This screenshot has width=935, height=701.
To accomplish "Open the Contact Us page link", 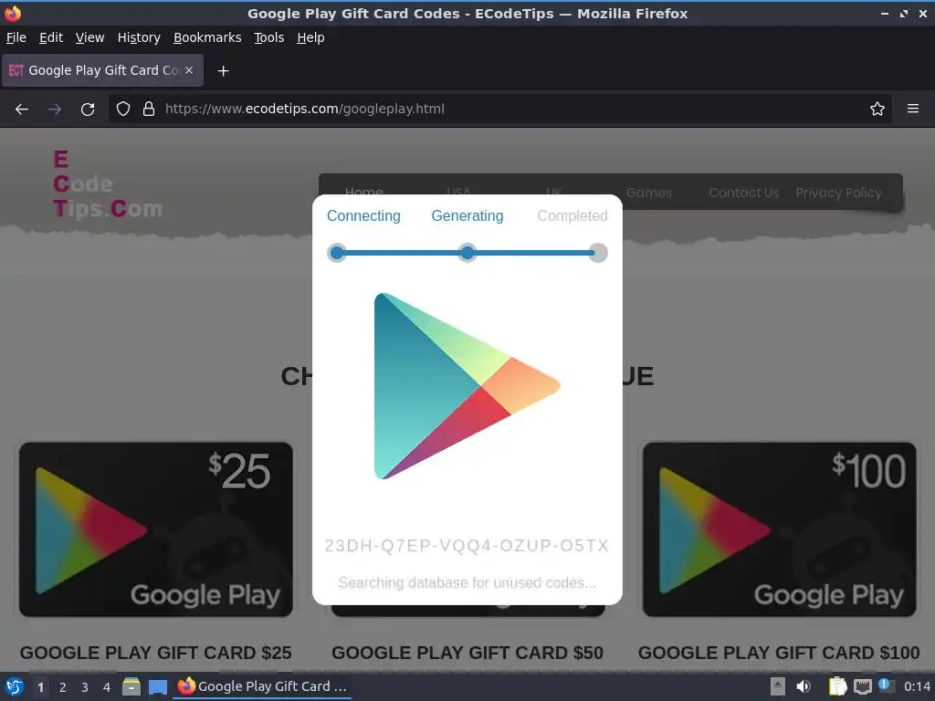I will coord(743,193).
